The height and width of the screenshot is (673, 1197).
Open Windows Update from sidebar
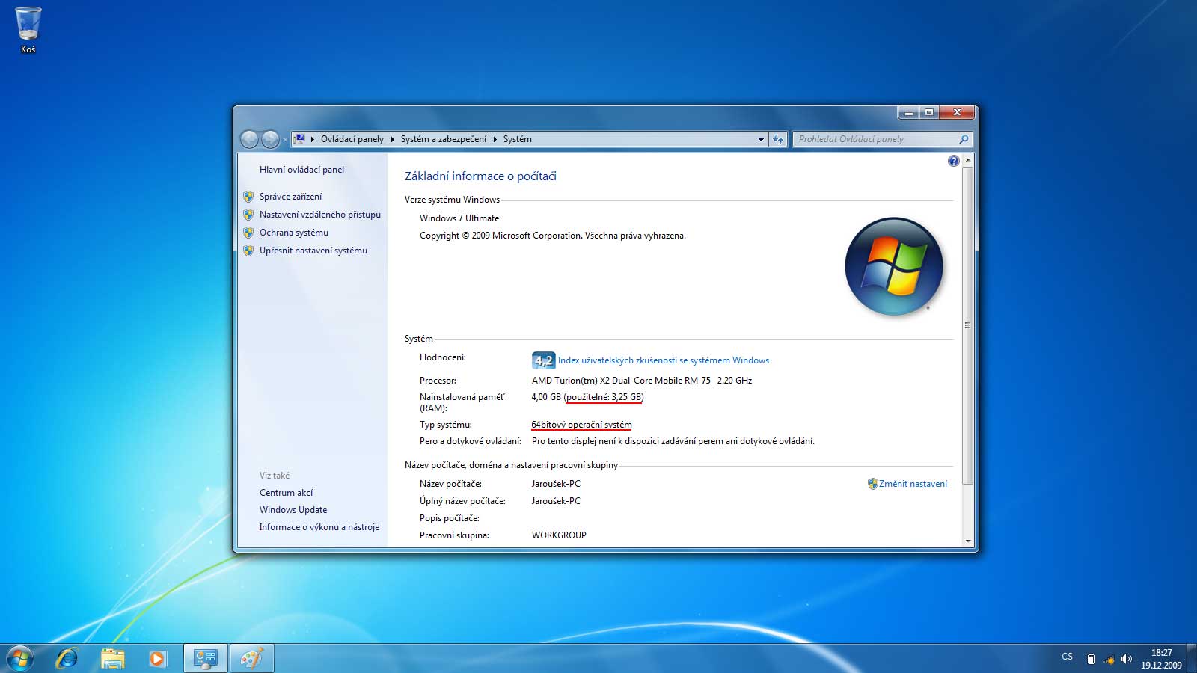tap(293, 510)
